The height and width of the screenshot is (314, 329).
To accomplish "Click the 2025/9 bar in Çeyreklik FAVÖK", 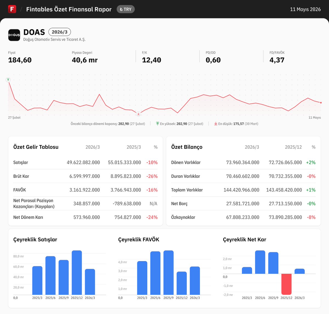I will click(169, 273).
